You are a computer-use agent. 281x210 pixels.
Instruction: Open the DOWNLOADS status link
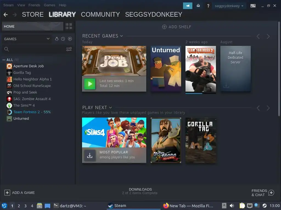coord(140,191)
